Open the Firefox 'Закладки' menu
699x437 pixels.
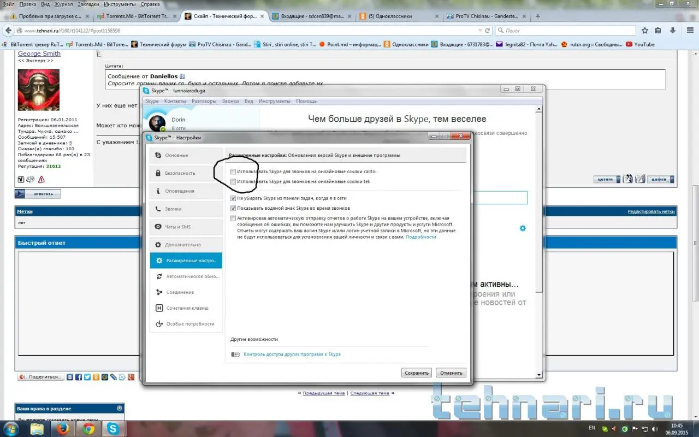pyautogui.click(x=88, y=4)
